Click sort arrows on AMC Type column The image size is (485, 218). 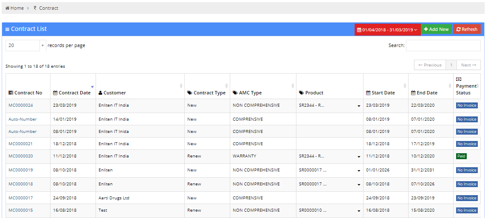click(x=293, y=86)
